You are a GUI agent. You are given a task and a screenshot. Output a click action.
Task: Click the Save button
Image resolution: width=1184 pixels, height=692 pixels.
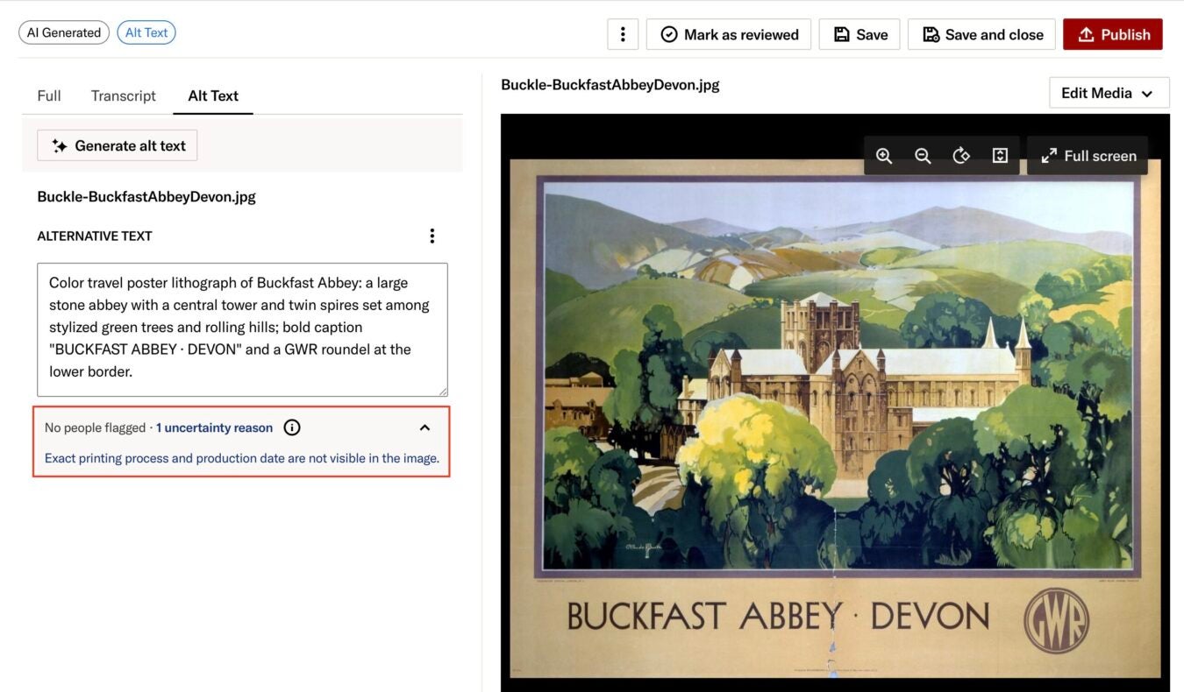(859, 34)
